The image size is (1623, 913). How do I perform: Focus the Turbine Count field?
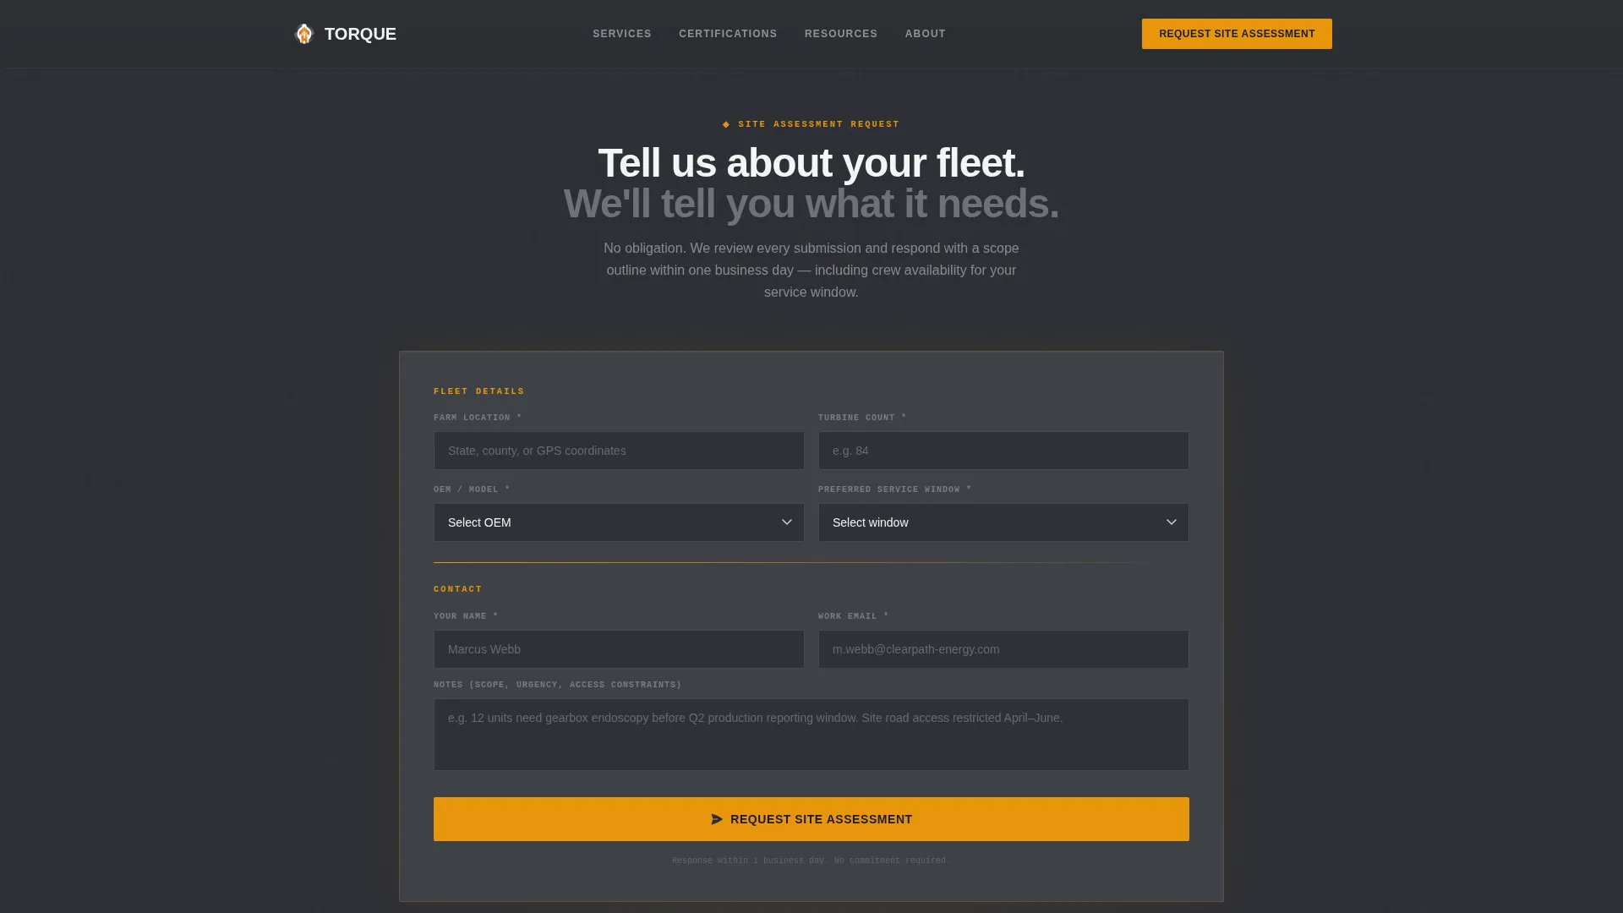tap(1003, 451)
